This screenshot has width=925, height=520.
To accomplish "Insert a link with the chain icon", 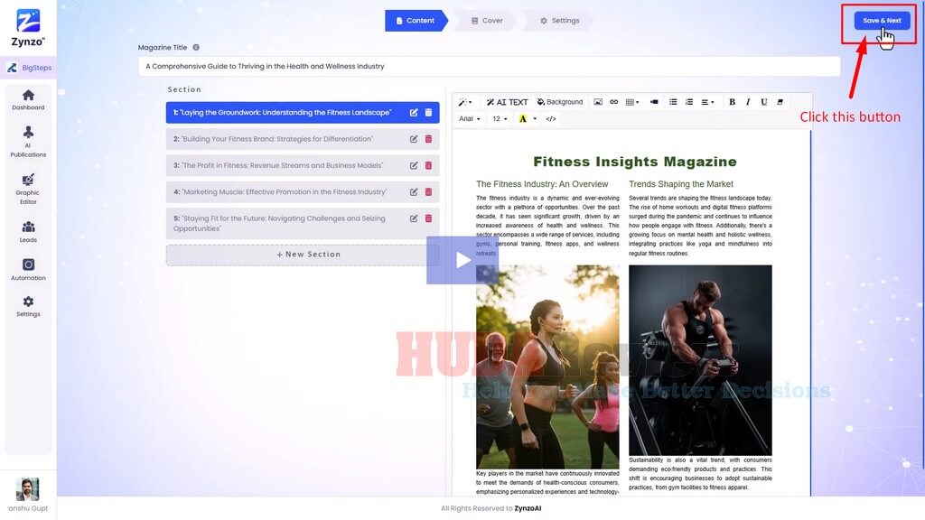I will tap(613, 102).
